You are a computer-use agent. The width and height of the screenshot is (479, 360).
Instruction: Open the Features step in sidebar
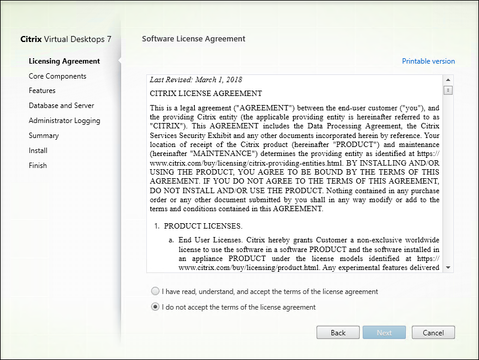(42, 91)
